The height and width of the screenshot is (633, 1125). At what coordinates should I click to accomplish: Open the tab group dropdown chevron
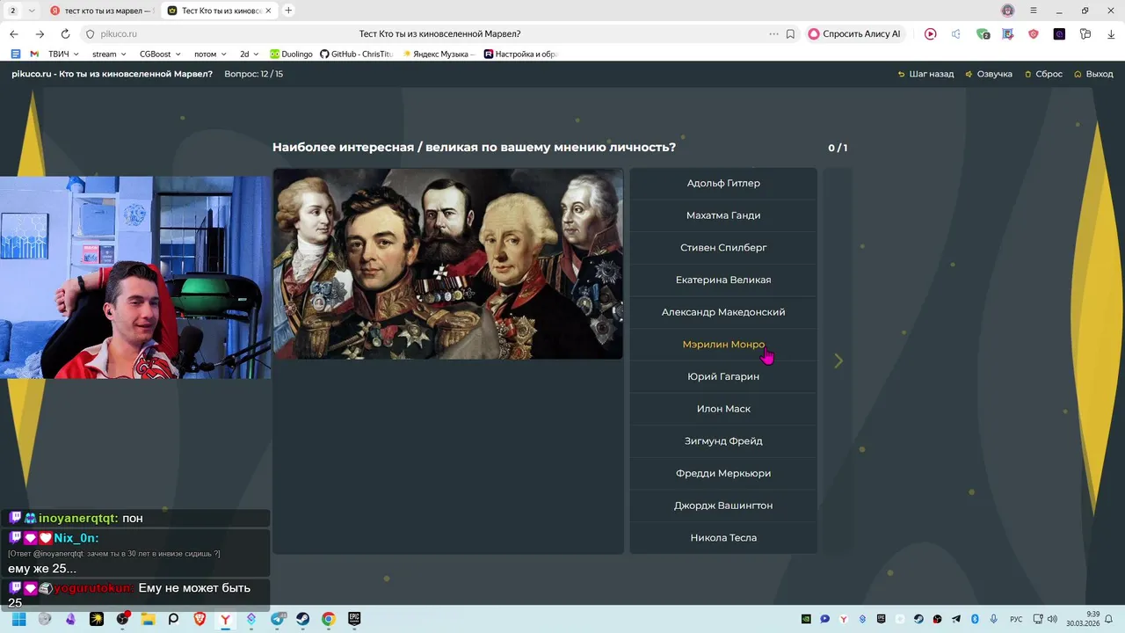tap(33, 11)
